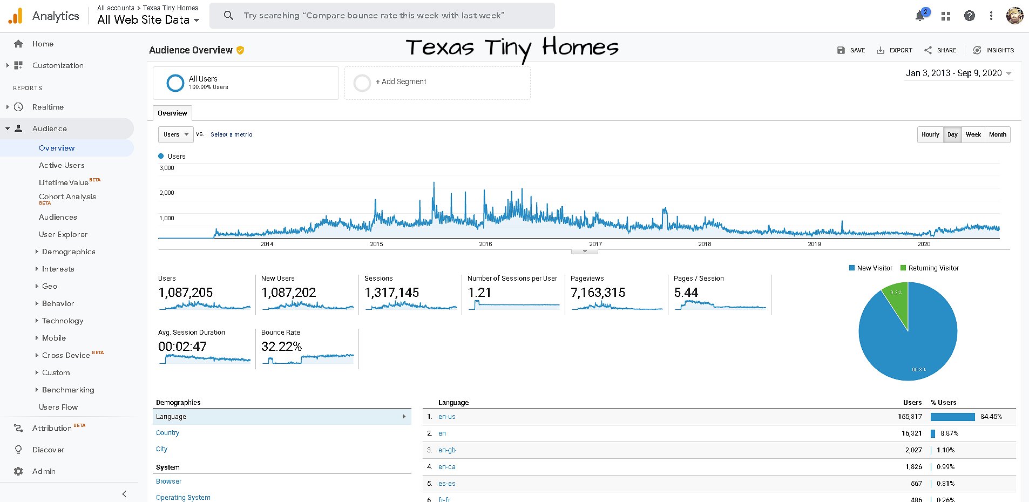Click the search magnifier icon

pyautogui.click(x=228, y=16)
